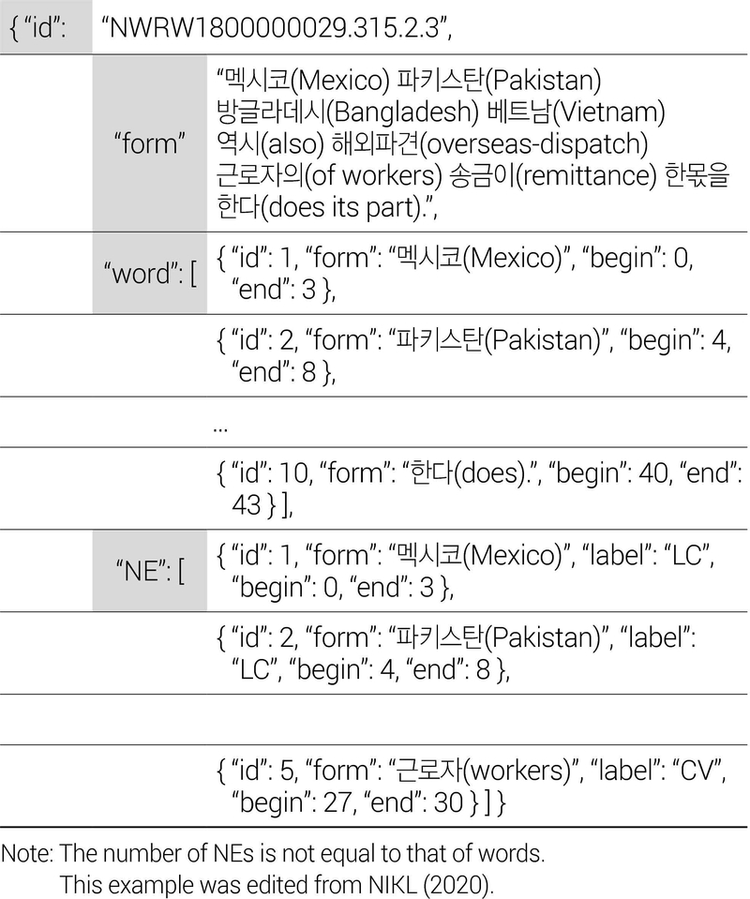
Task: Click the top-left { "id": header cell
Action: [x=45, y=28]
